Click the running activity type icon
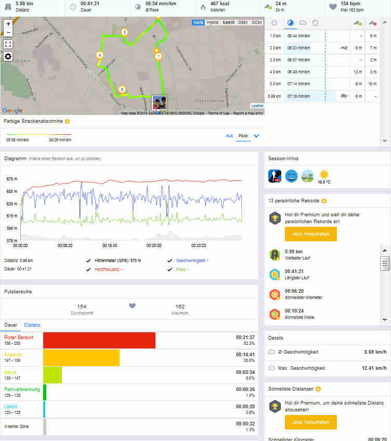The height and width of the screenshot is (441, 391). [x=275, y=175]
